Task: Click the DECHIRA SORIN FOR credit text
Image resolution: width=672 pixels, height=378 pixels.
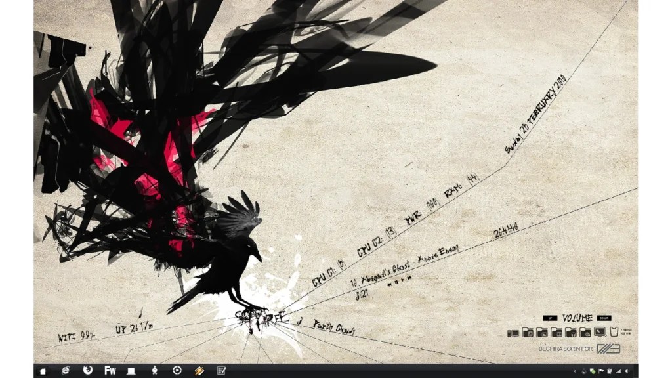Action: [x=566, y=349]
